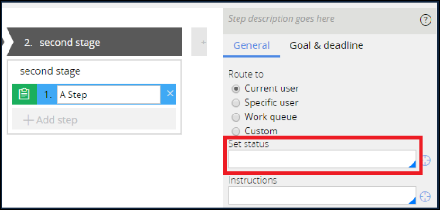Click the help question mark icon
440x210 pixels.
click(x=425, y=20)
